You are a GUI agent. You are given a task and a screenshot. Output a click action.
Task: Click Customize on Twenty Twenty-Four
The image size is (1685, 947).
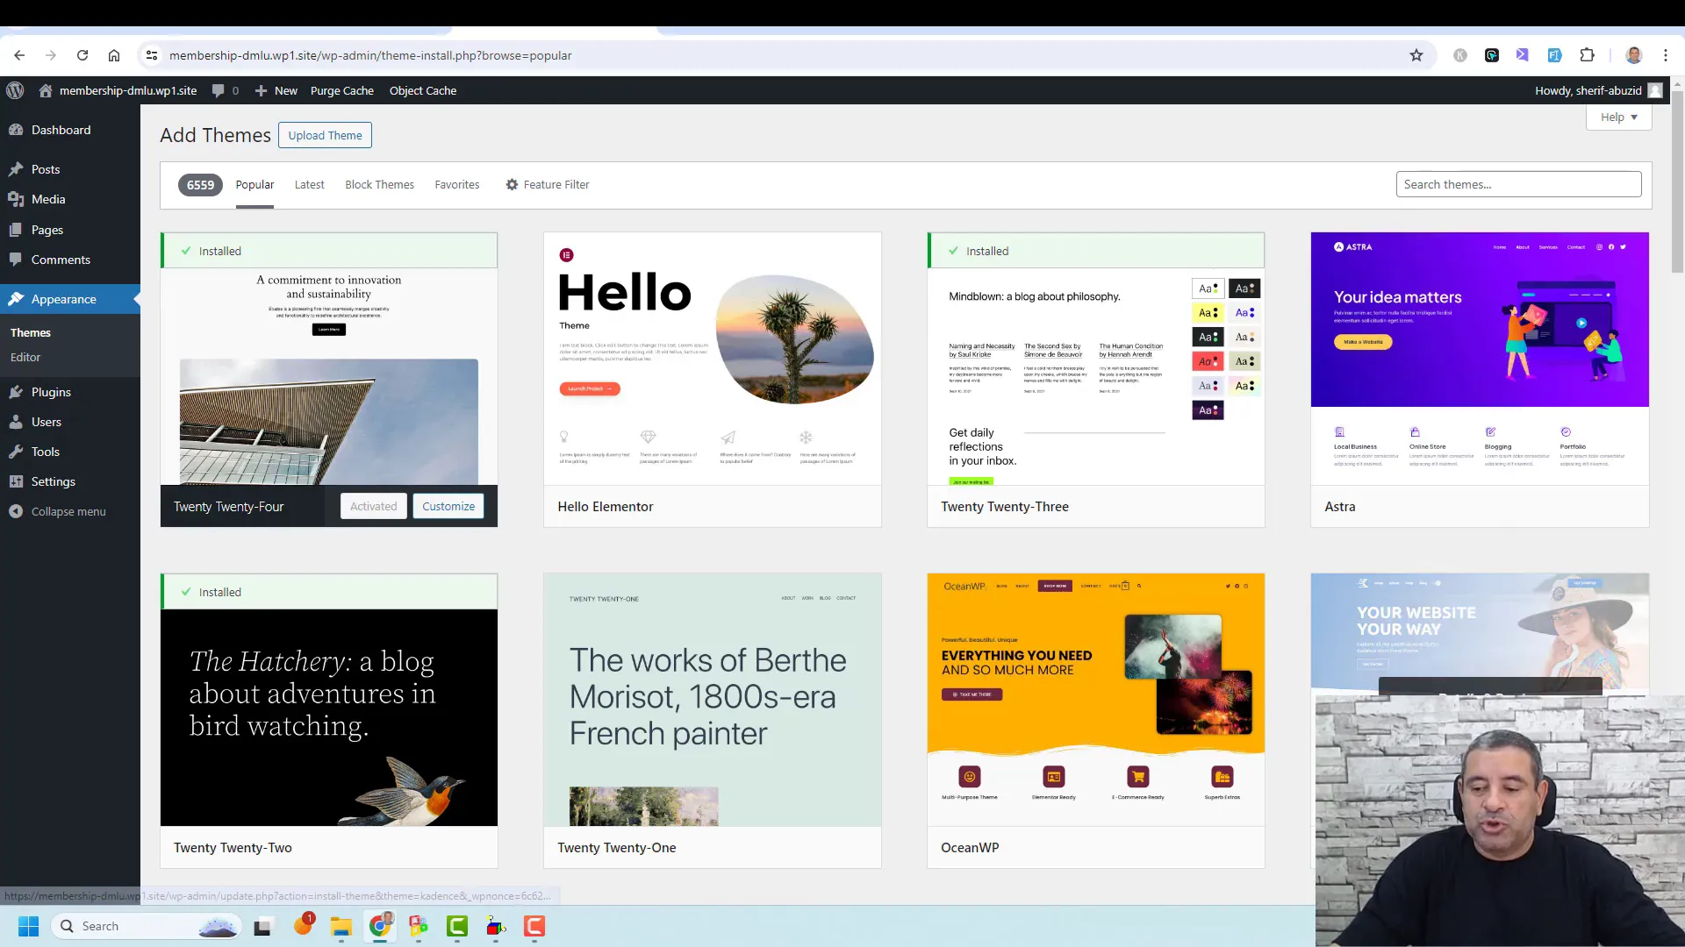click(x=448, y=506)
